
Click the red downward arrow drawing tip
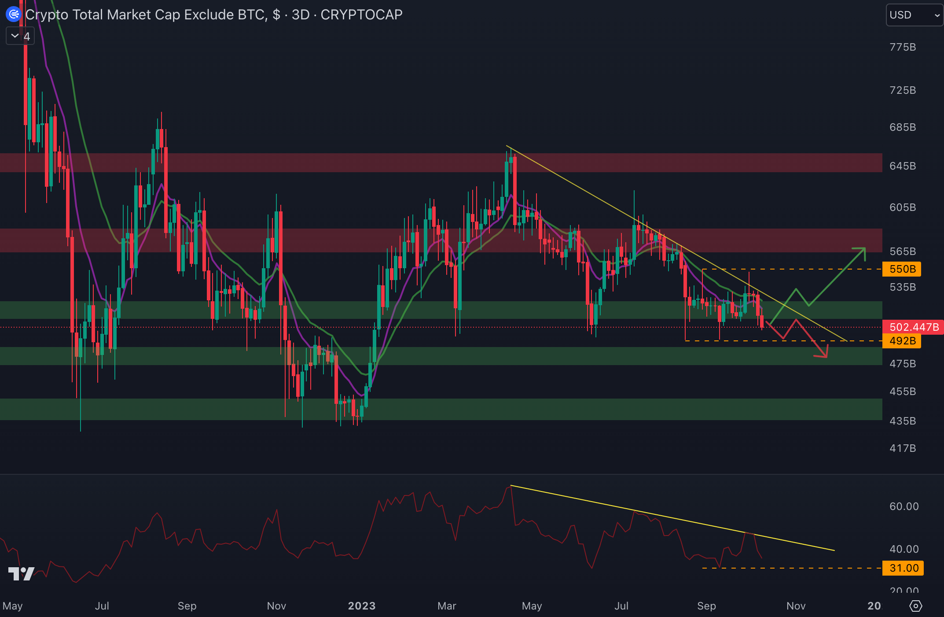[826, 356]
